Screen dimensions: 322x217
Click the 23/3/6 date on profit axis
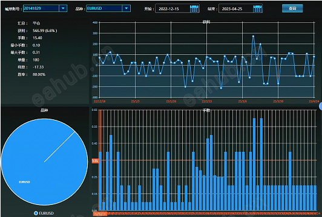click(243, 101)
